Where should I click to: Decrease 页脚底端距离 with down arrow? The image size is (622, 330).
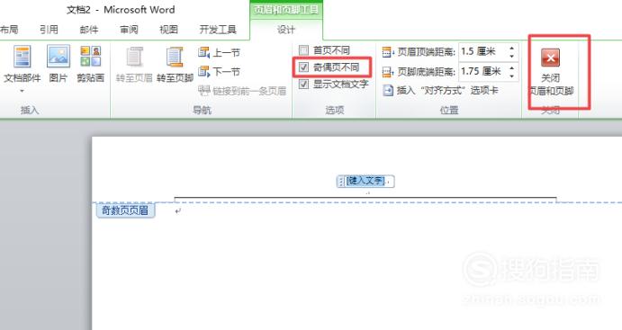tap(511, 76)
